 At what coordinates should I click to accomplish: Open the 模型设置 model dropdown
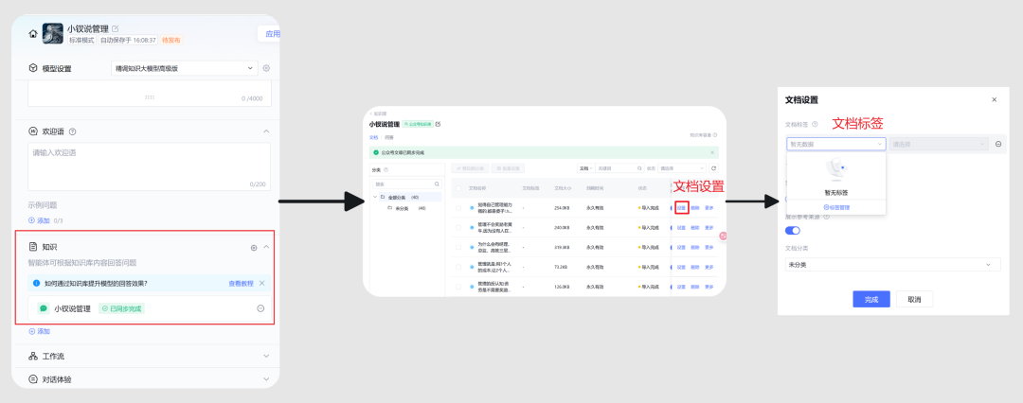186,68
